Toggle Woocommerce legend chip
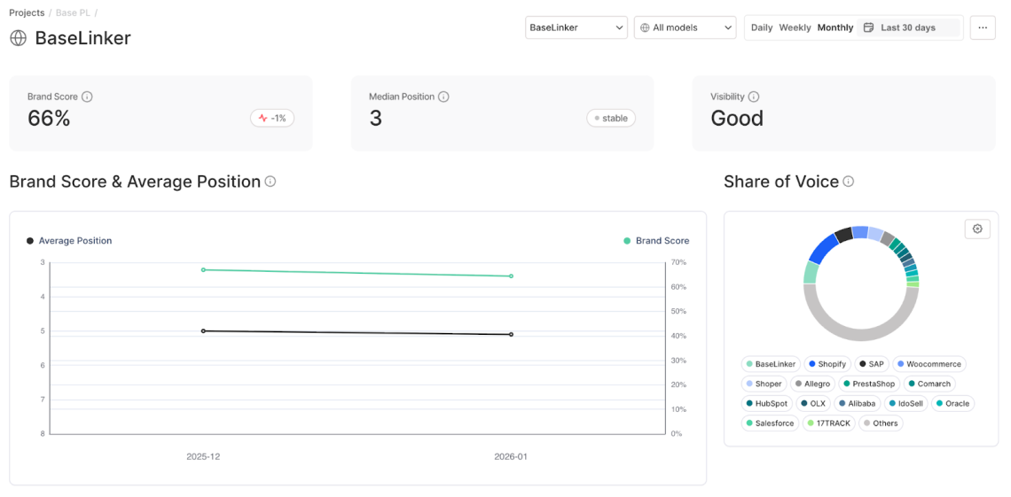 [929, 364]
